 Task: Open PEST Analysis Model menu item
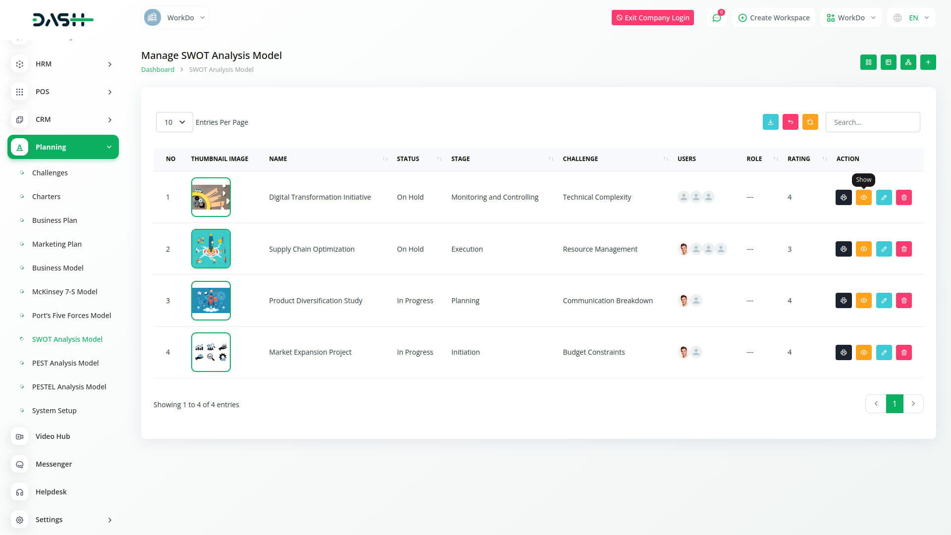[x=65, y=363]
